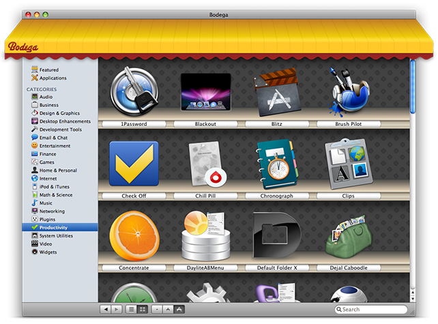Select the Development Tools category

pyautogui.click(x=60, y=130)
